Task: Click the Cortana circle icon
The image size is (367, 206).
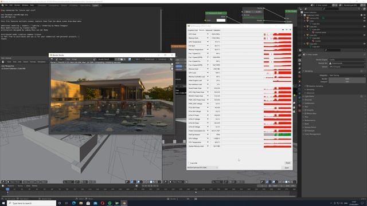Action: click(x=60, y=203)
